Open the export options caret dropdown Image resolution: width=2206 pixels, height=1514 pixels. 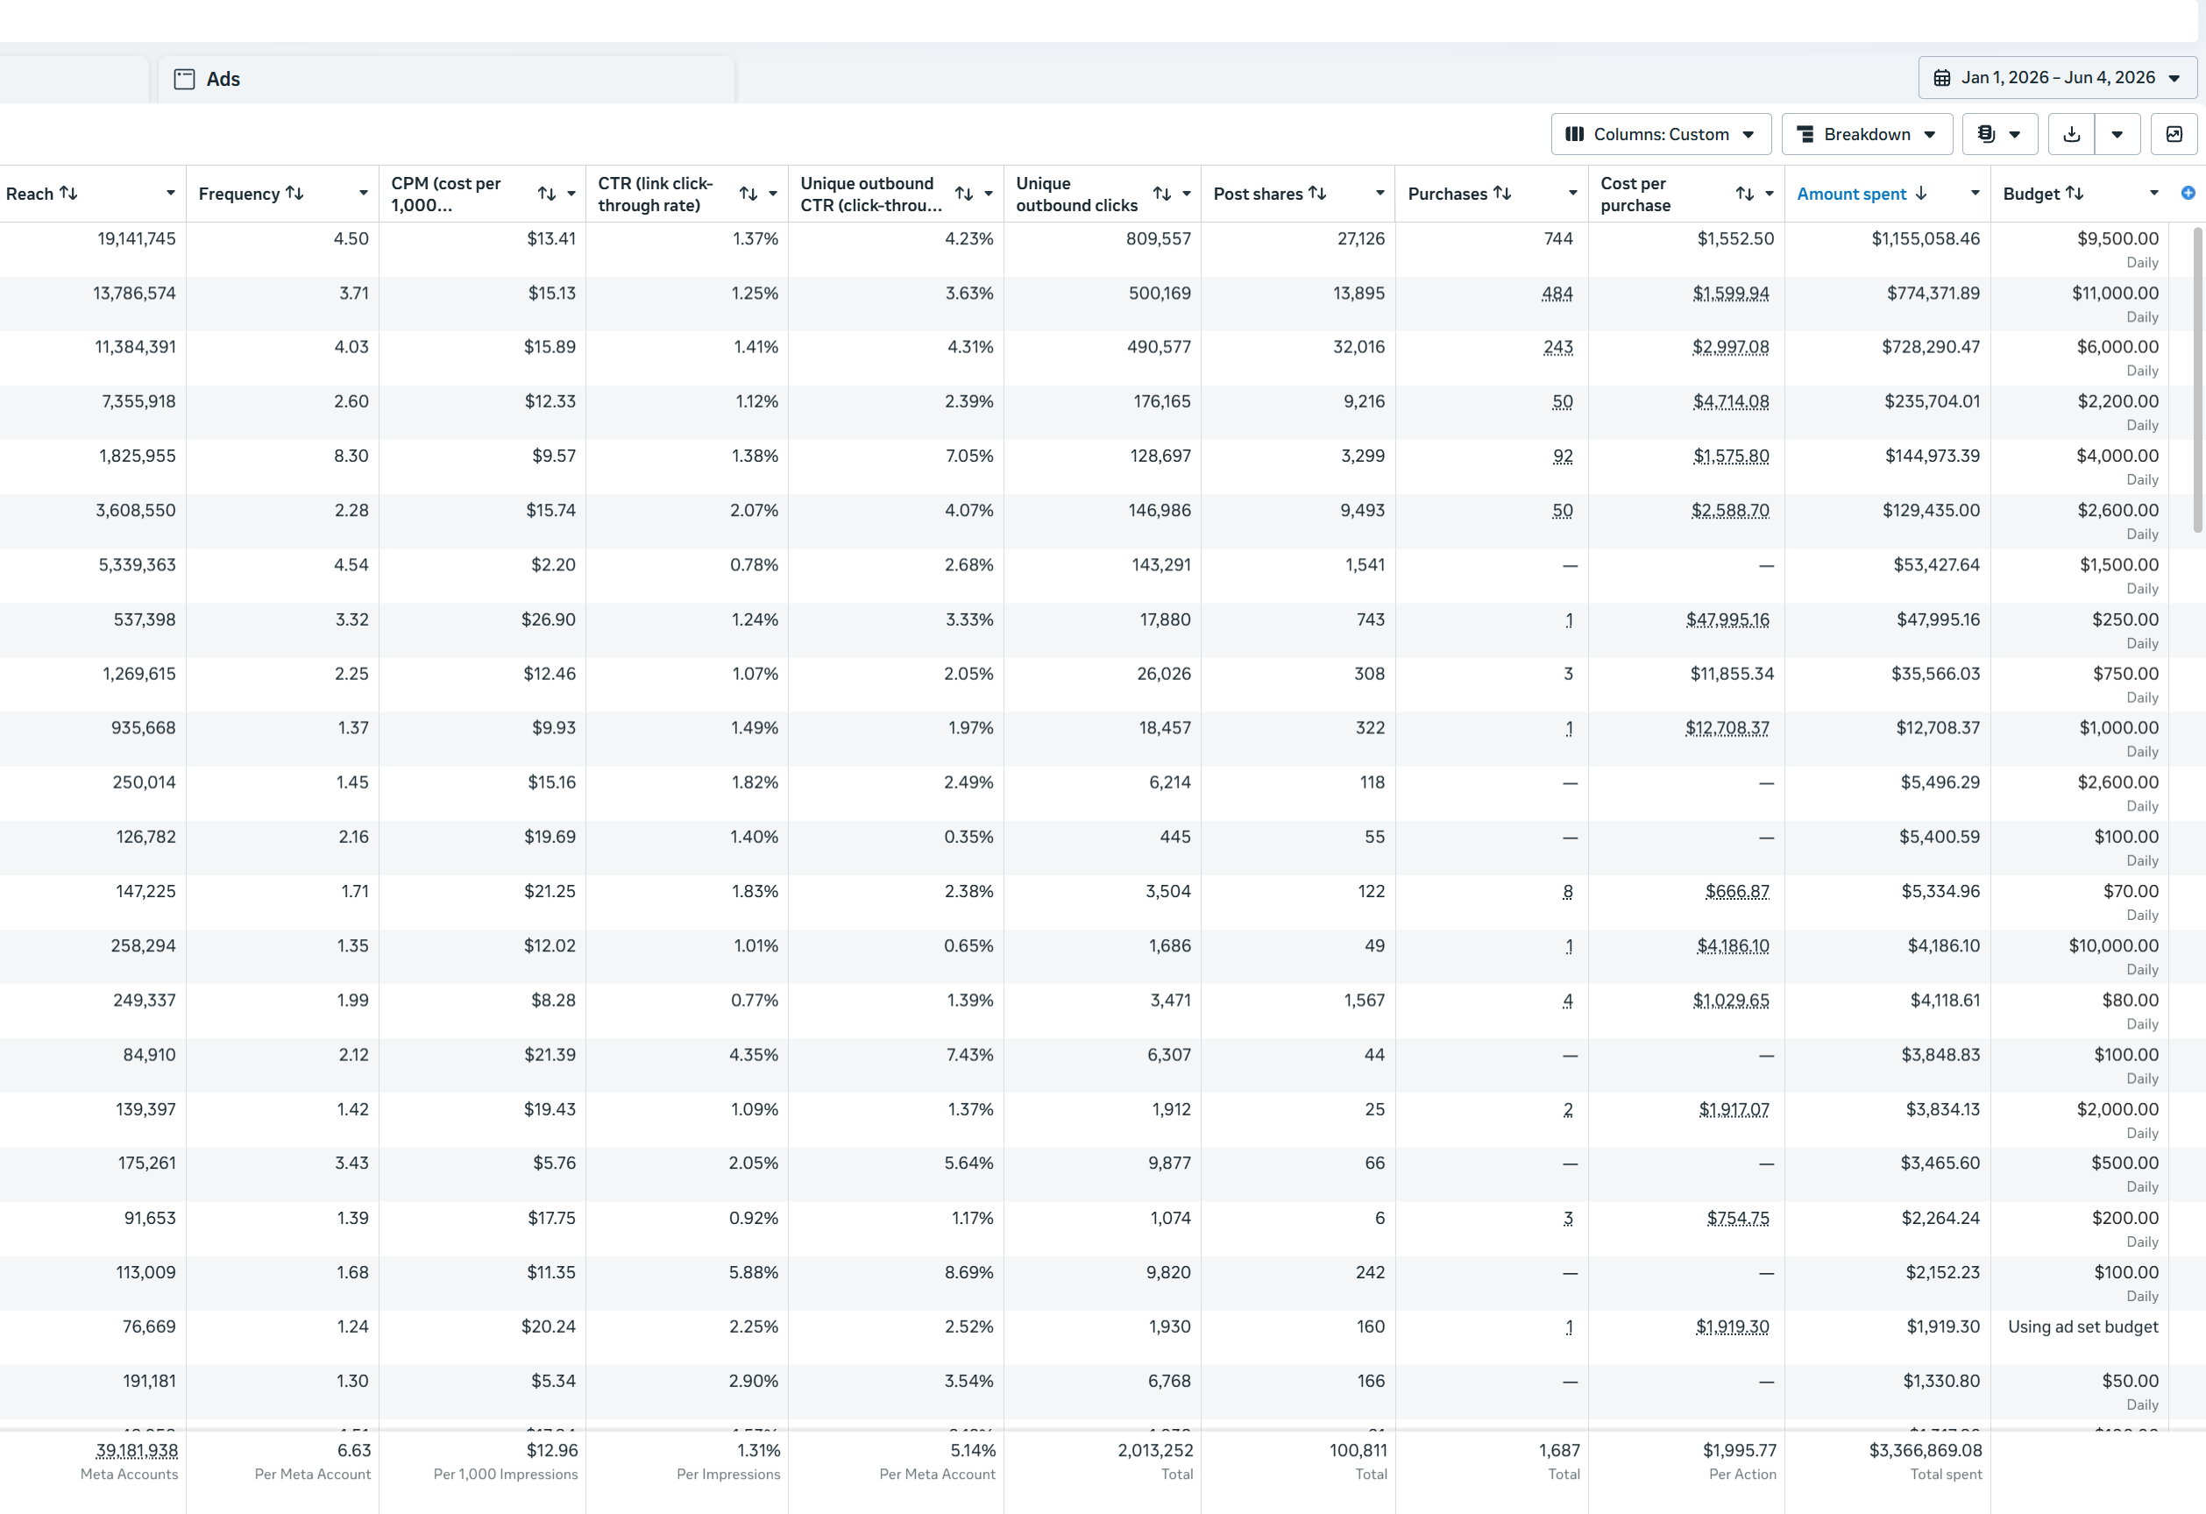coord(2117,134)
